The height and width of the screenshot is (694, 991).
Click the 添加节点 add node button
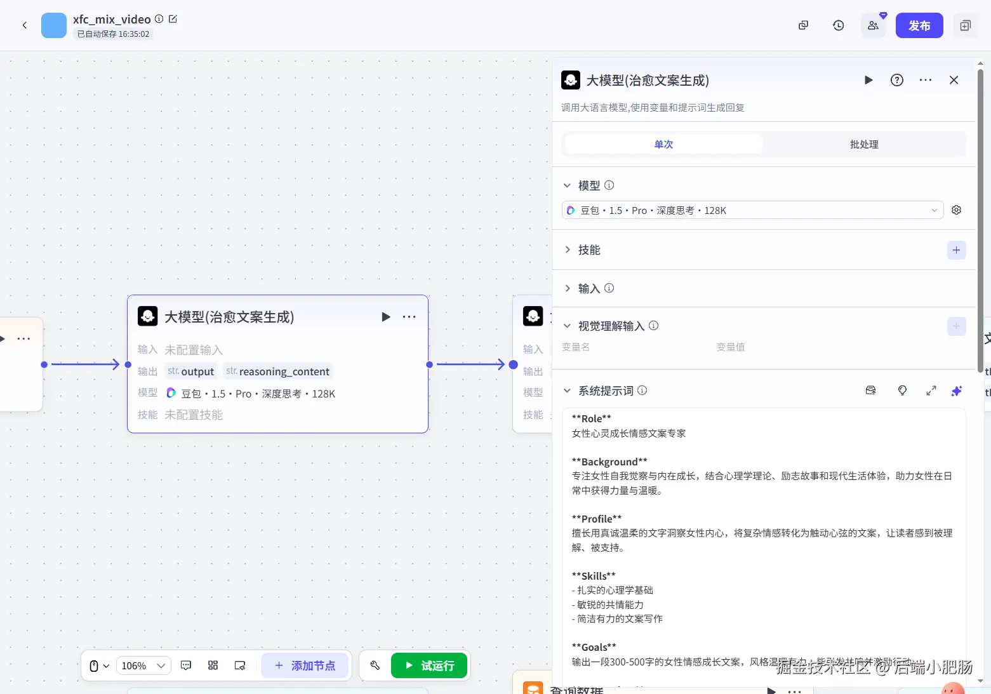pos(305,665)
